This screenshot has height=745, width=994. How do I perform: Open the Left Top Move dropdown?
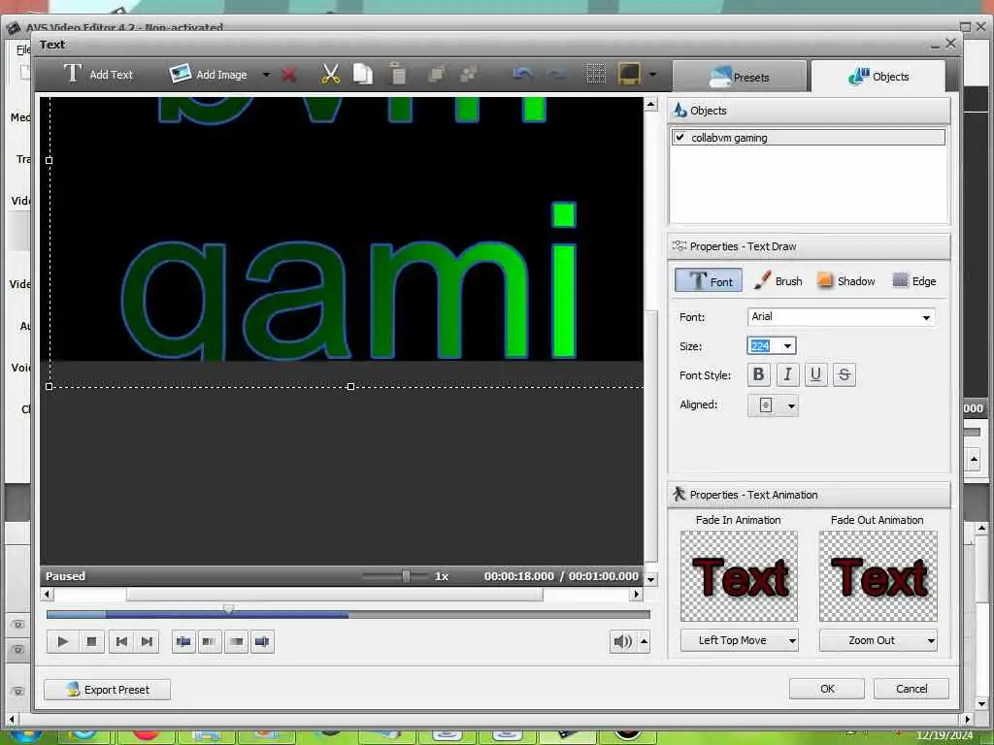point(739,640)
